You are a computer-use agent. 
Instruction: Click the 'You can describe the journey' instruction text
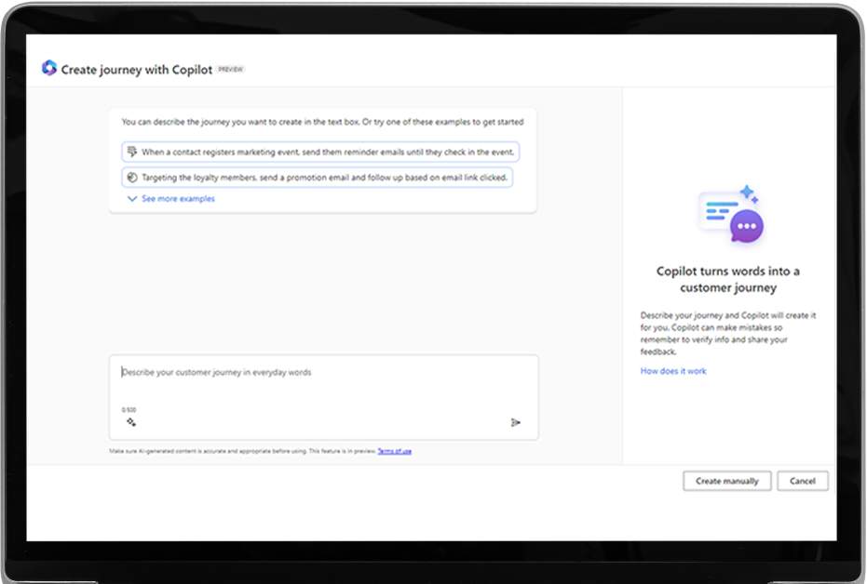(x=322, y=122)
